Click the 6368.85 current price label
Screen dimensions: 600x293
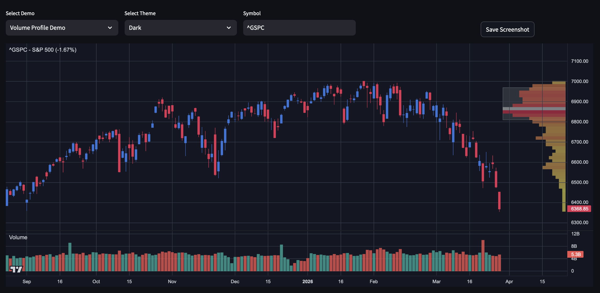(579, 209)
